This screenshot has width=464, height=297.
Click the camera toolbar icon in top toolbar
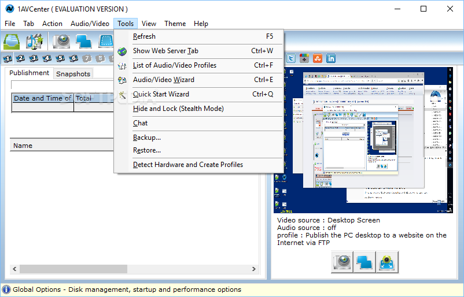tap(61, 42)
